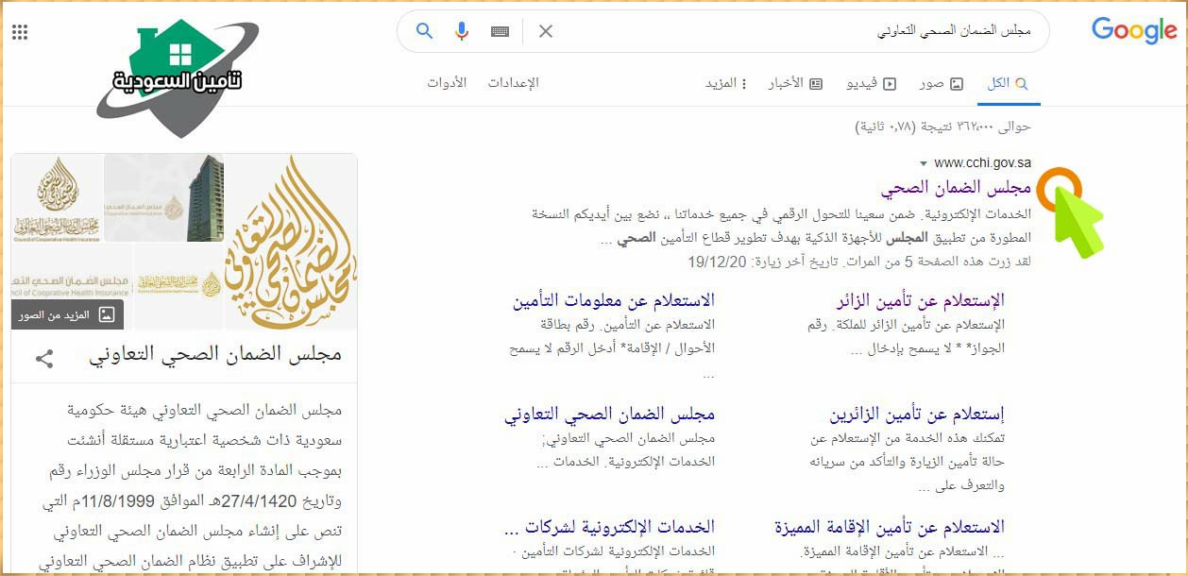1188x576 pixels.
Task: Open الإعدادات settings
Action: (513, 83)
